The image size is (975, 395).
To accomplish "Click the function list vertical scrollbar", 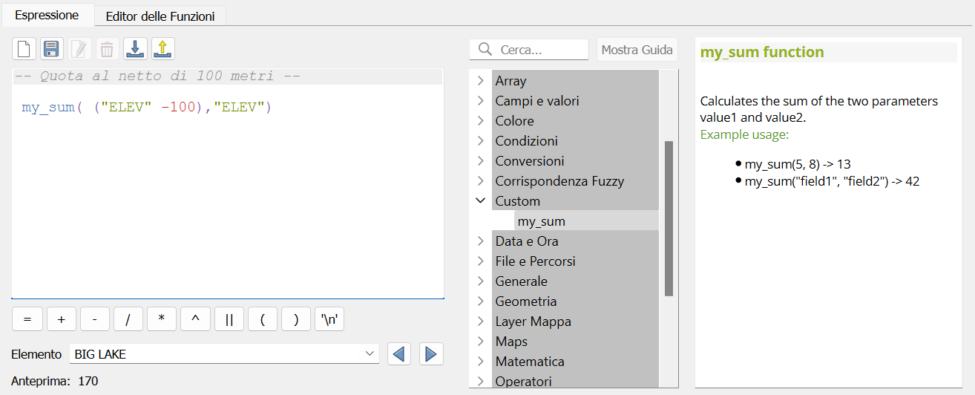I will click(669, 218).
